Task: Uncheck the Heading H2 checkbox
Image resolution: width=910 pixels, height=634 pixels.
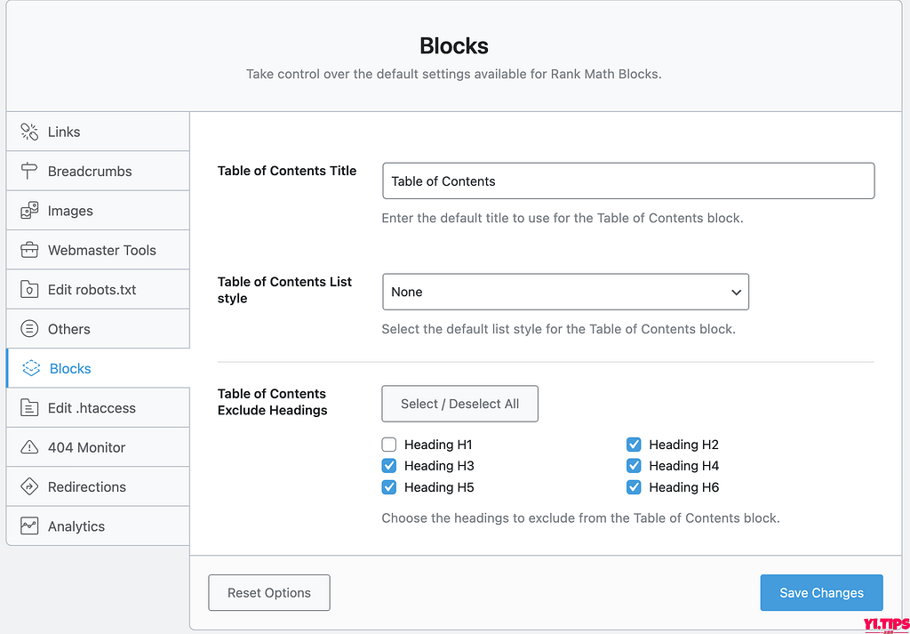Action: (634, 445)
